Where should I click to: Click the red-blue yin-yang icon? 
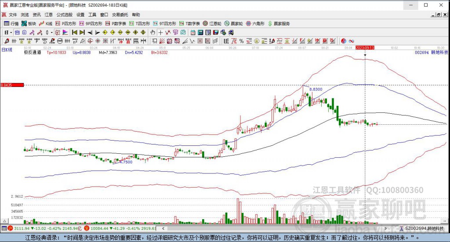click(x=344, y=41)
